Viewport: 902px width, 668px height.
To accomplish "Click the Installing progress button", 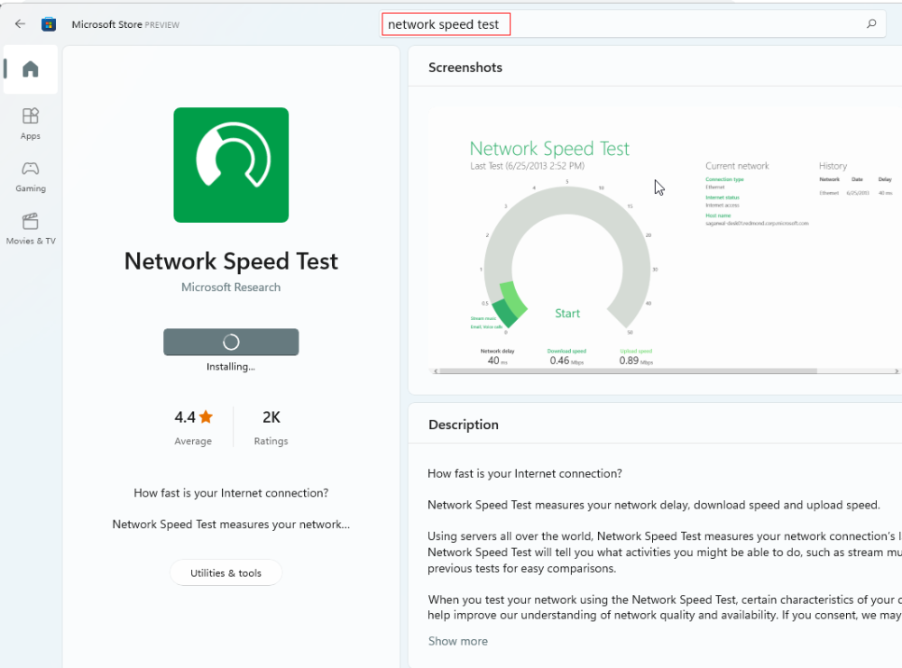I will pyautogui.click(x=231, y=342).
